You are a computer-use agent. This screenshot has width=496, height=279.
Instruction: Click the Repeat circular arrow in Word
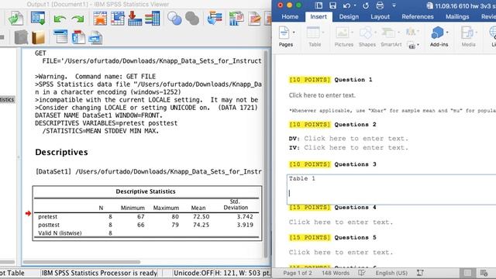tap(366, 5)
